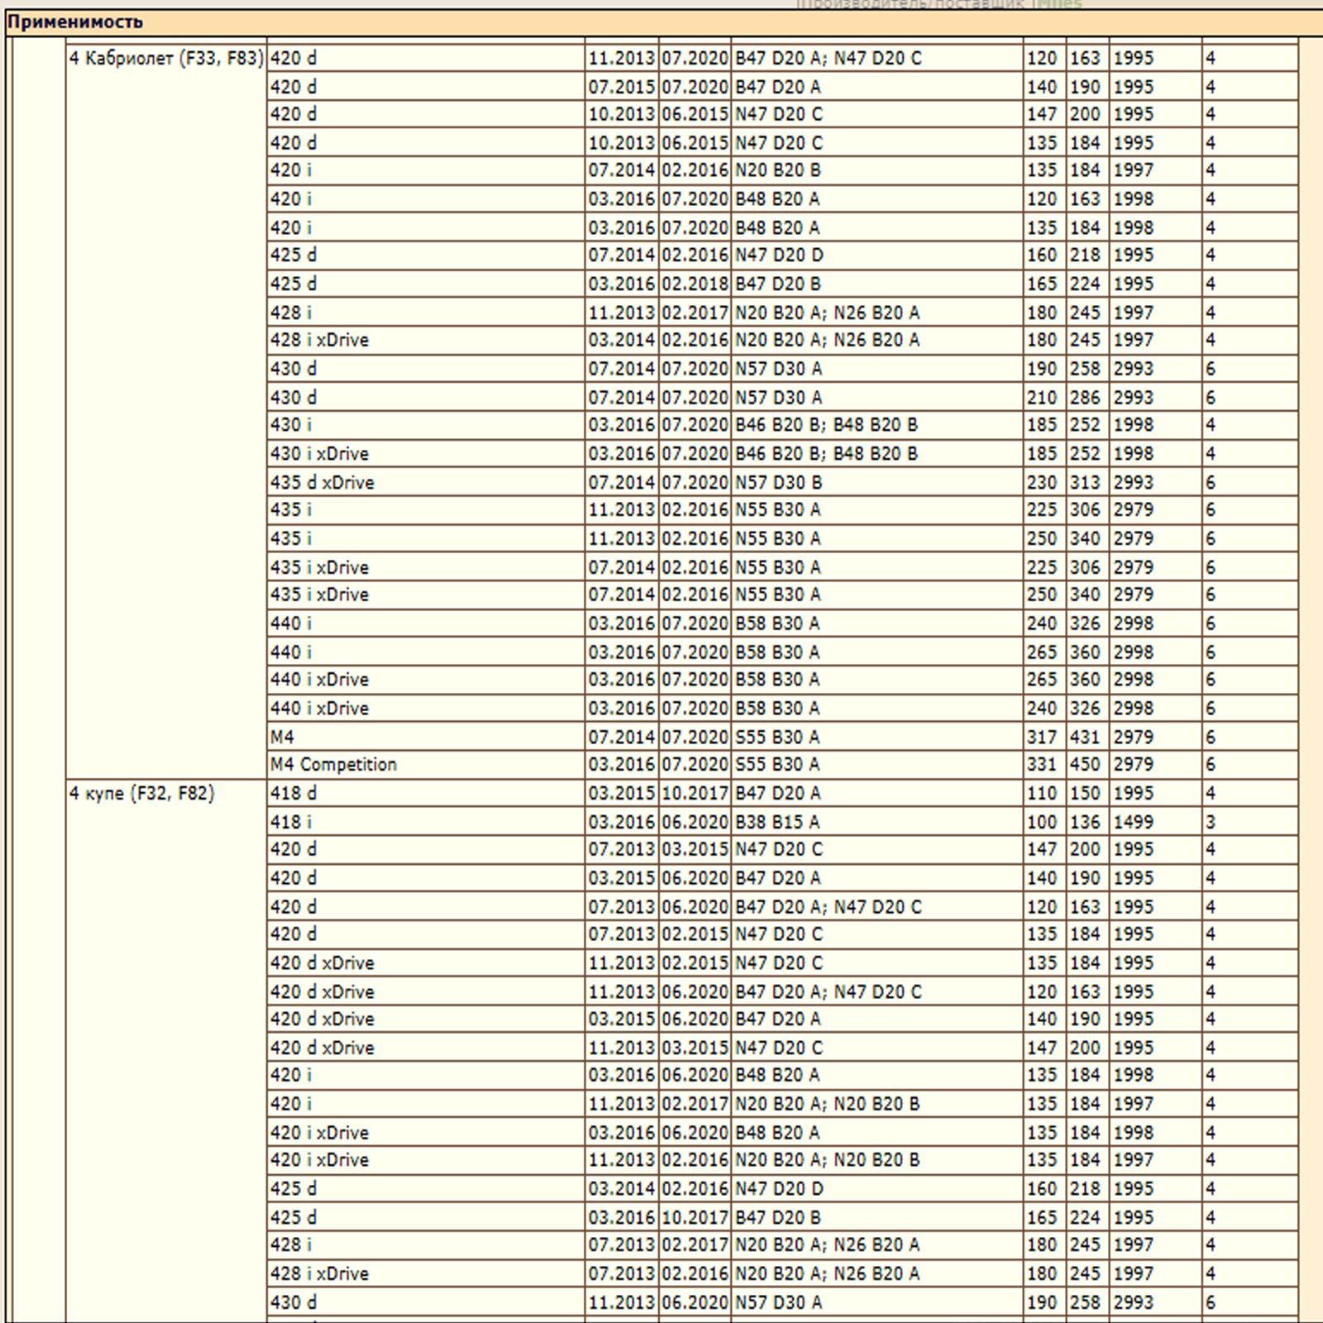
Task: Click the 150 horsepower value
Action: 1085,794
